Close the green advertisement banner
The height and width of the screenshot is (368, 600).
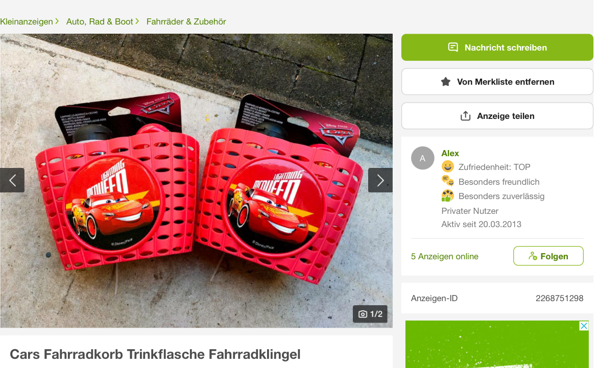[584, 326]
